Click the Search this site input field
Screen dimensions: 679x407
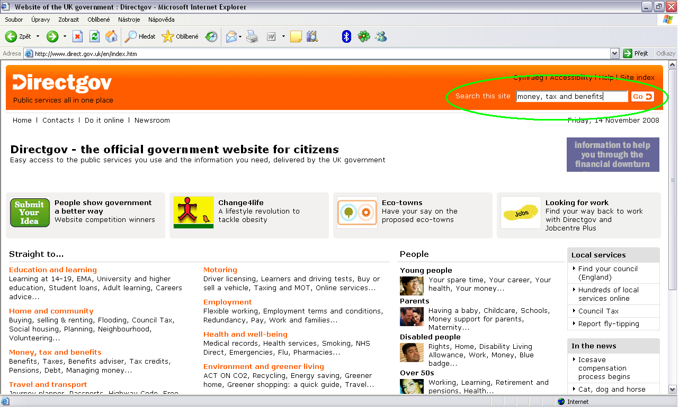coord(572,97)
